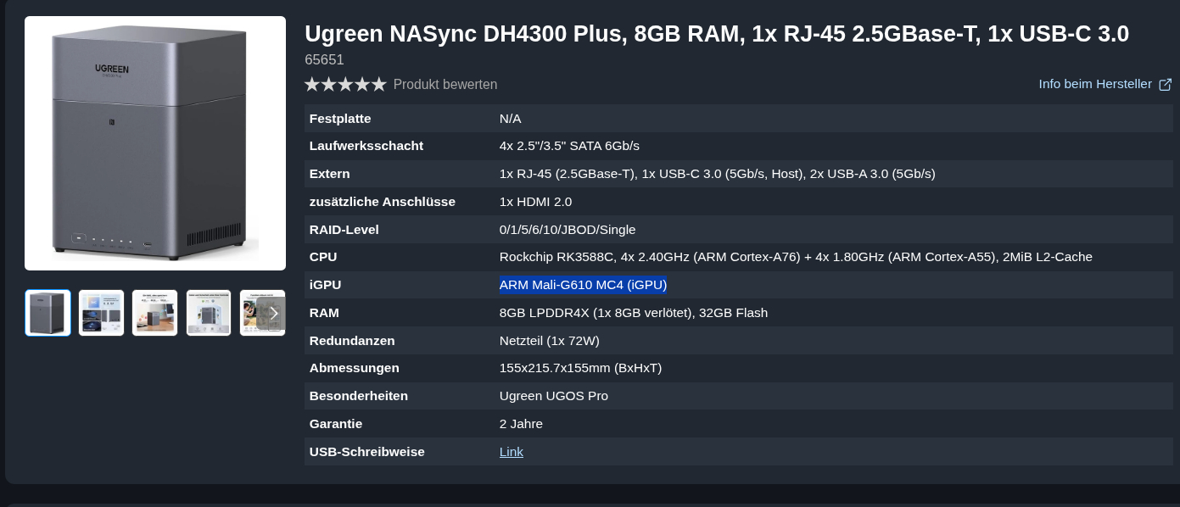The width and height of the screenshot is (1180, 507).
Task: Click the product number 65651
Action: [x=324, y=60]
